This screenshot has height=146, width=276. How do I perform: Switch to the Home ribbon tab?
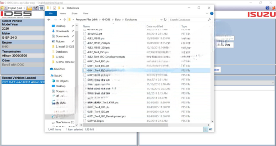[x=63, y=14]
